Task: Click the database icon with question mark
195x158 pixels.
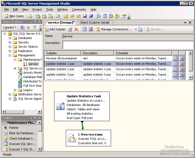Action: (72, 16)
